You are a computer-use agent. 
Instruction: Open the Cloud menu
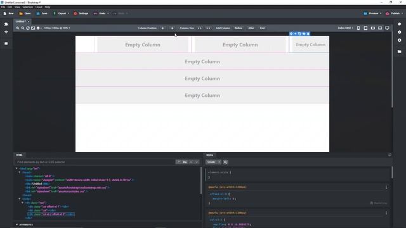(x=39, y=7)
